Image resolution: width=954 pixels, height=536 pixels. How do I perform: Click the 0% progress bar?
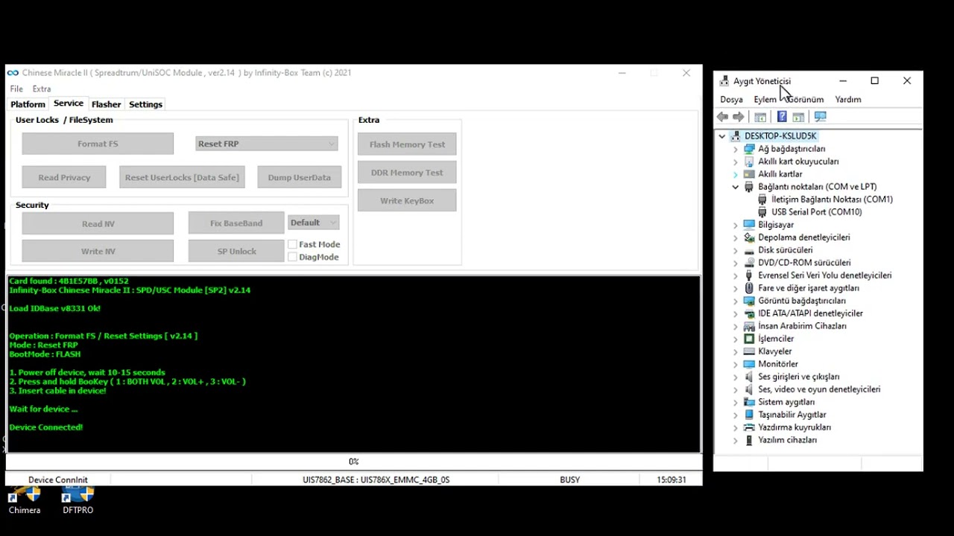pyautogui.click(x=353, y=462)
